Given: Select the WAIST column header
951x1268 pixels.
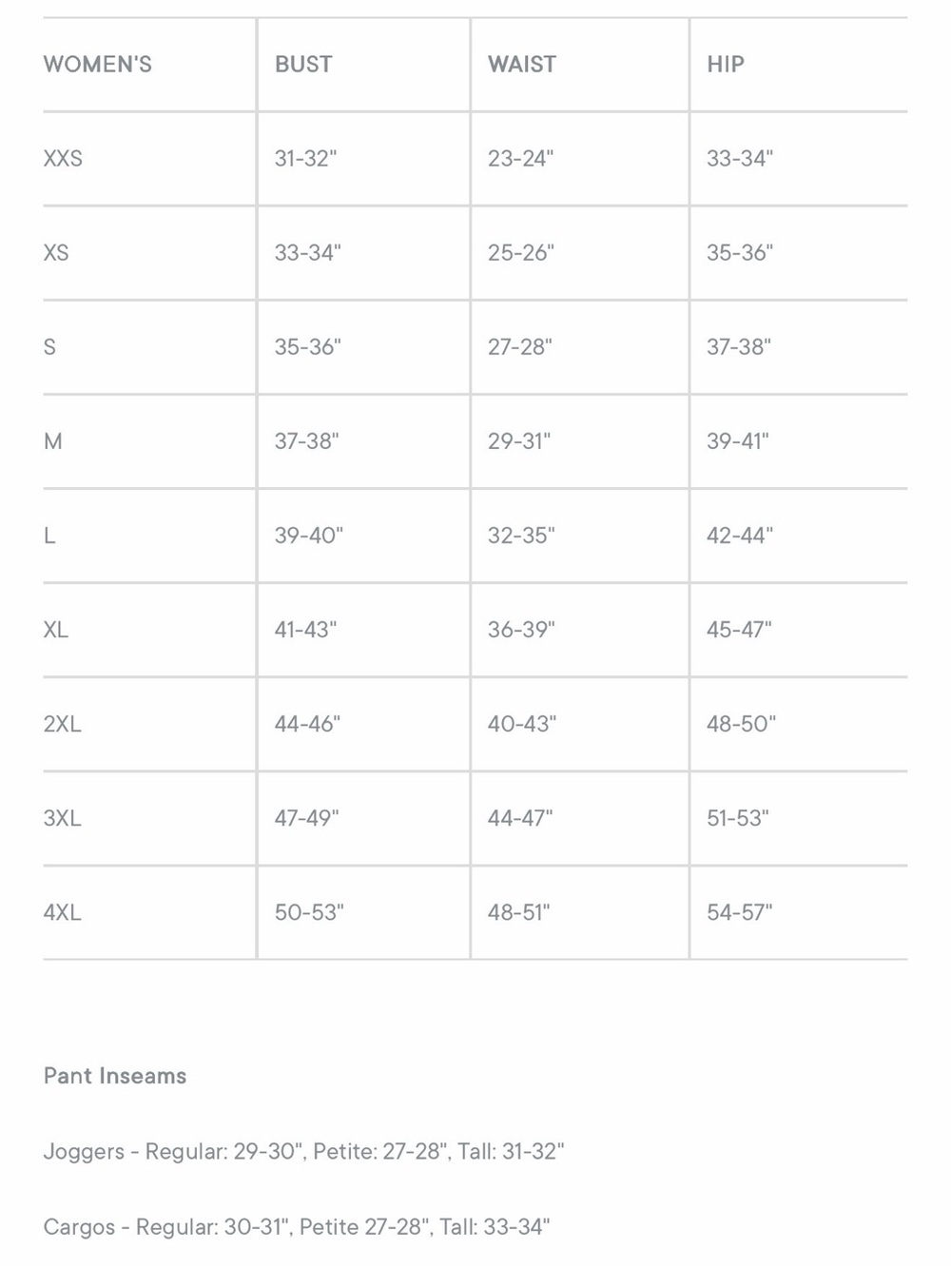Looking at the screenshot, I should pos(522,65).
